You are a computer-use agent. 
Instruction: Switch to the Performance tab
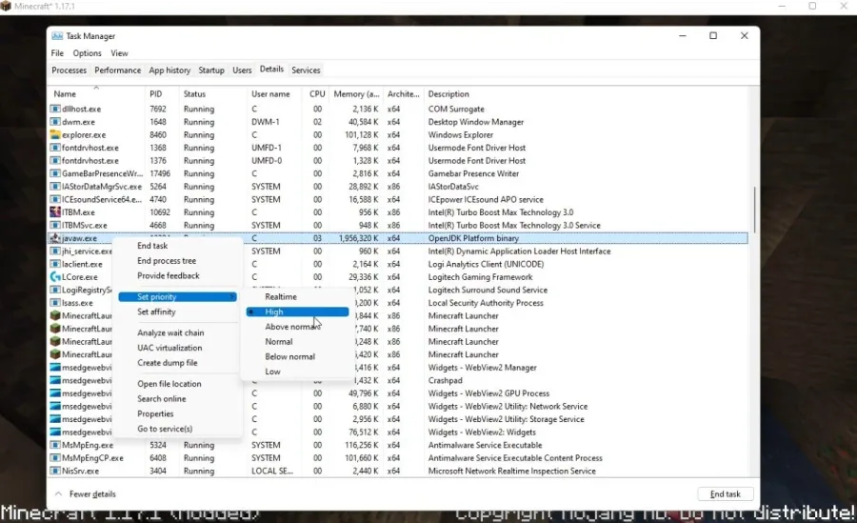(117, 70)
